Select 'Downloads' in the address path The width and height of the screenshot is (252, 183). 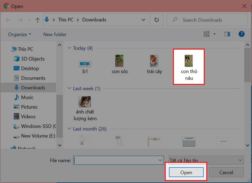tap(94, 20)
